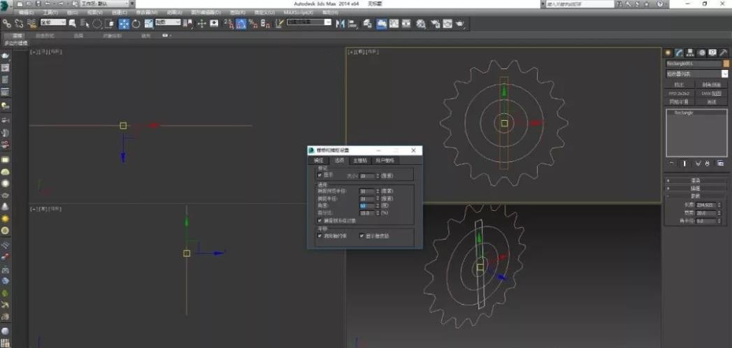Toggle the marker Display checkbox

(x=320, y=175)
